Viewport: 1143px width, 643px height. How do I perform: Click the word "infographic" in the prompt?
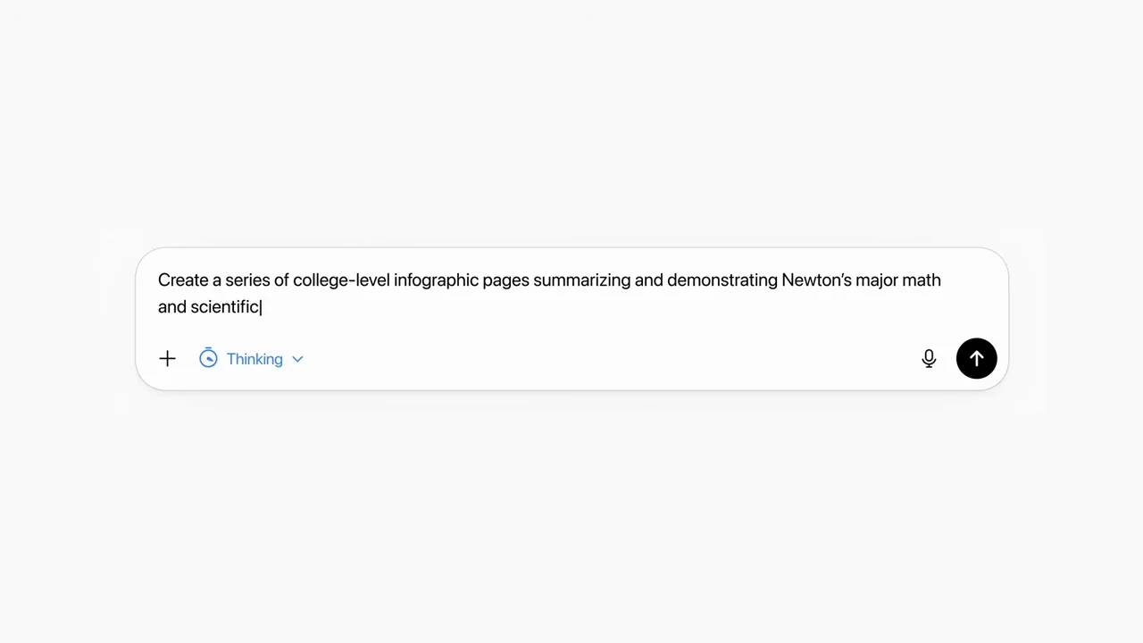[436, 280]
